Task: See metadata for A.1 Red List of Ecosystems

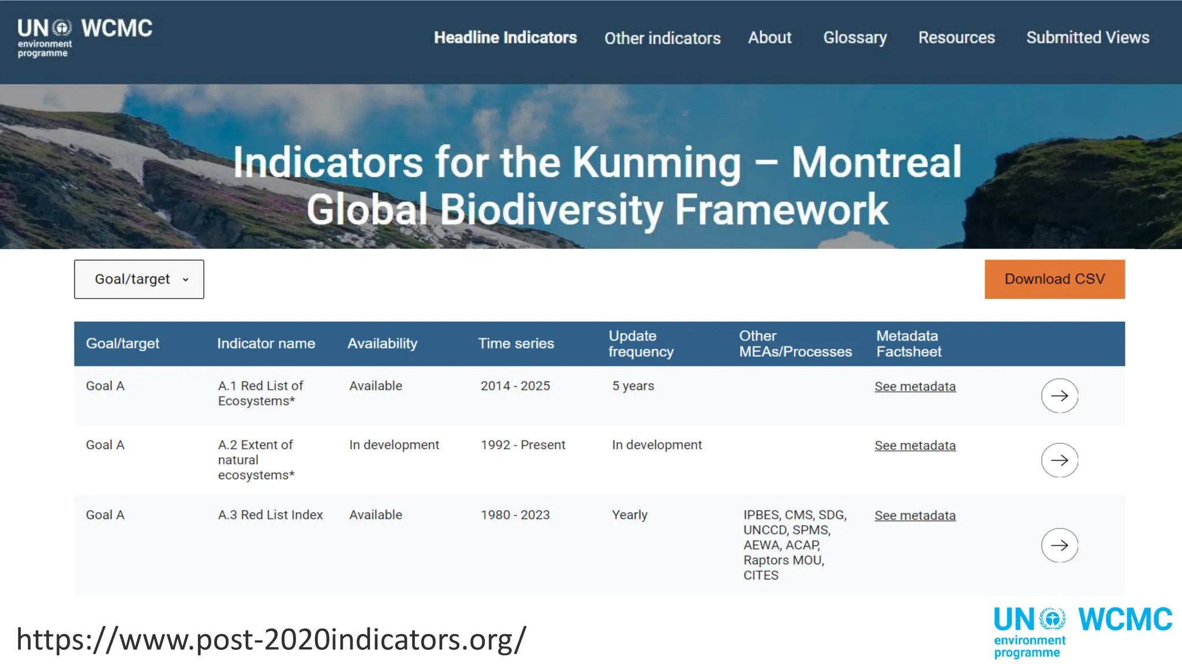Action: coord(915,386)
